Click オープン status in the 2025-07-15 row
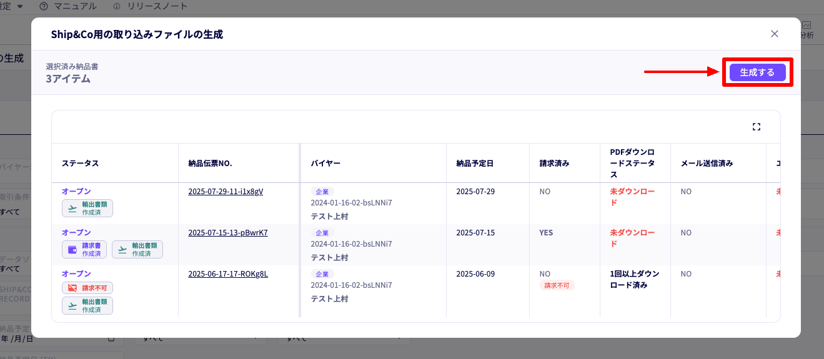824x359 pixels. click(76, 232)
